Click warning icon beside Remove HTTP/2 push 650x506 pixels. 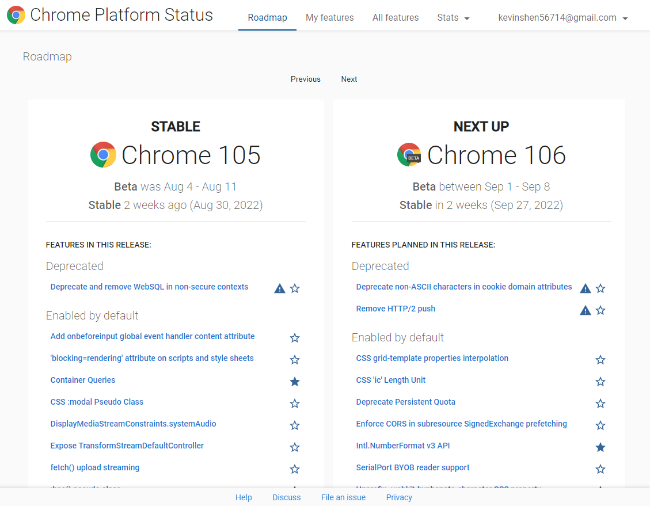coord(586,310)
